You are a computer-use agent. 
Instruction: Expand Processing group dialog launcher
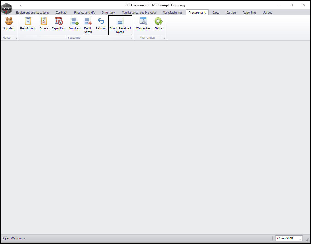[132, 38]
